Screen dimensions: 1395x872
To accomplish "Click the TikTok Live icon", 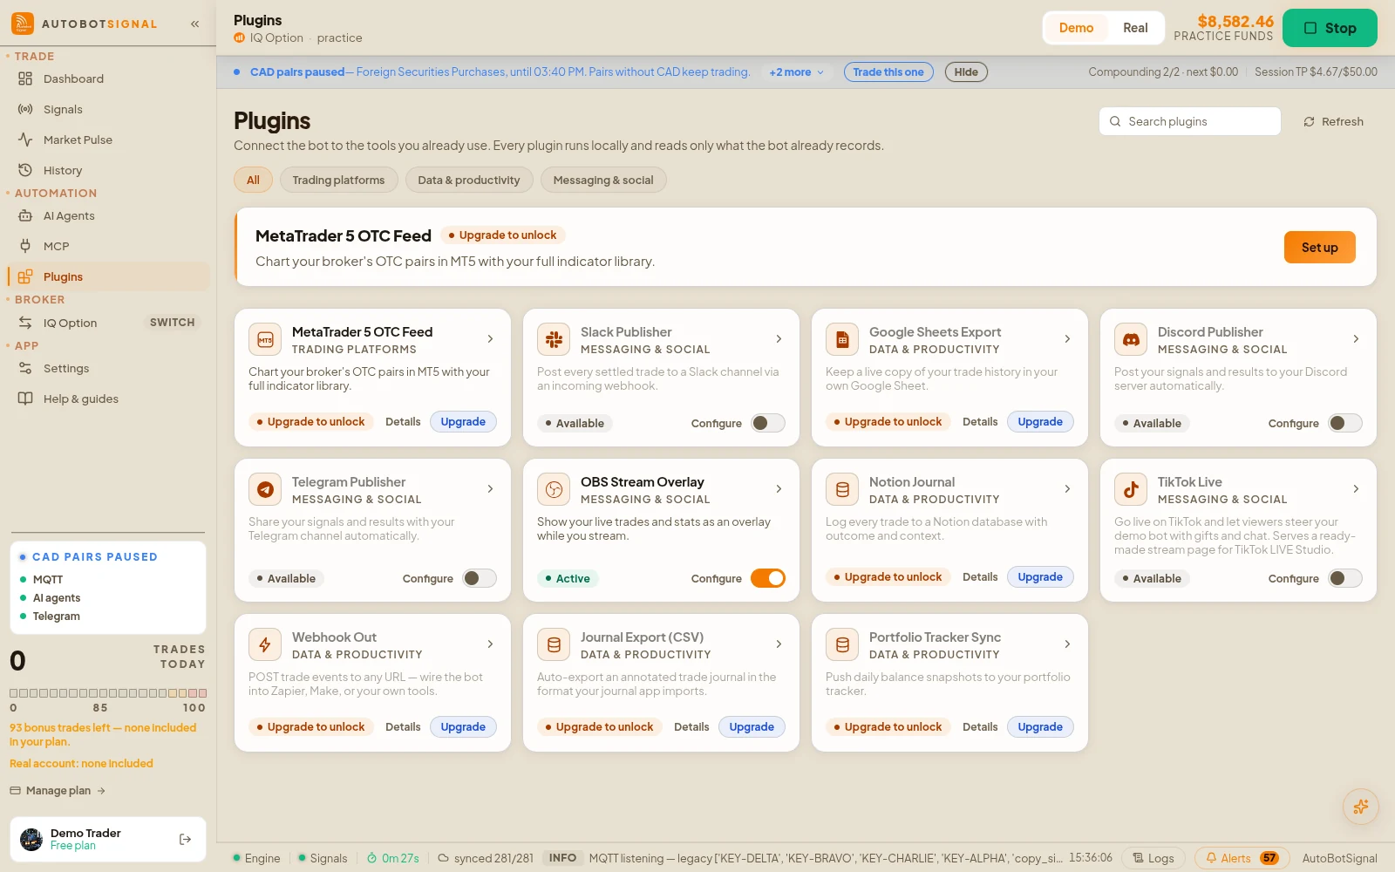I will (x=1131, y=489).
